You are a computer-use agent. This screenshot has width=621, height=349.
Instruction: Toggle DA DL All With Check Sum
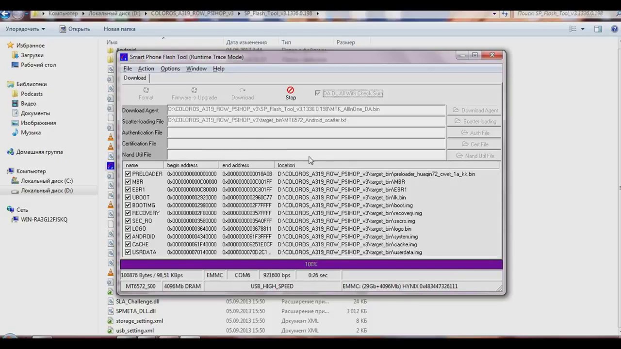pos(317,93)
